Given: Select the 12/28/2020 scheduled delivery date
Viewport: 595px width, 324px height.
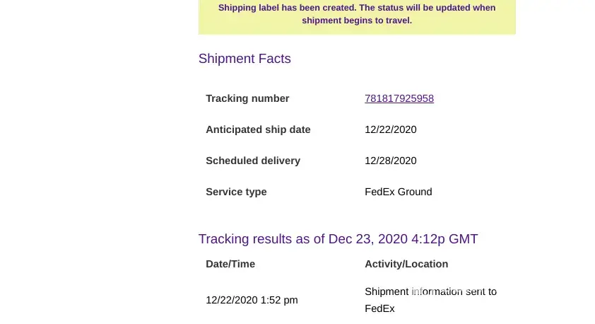Looking at the screenshot, I should pos(391,161).
